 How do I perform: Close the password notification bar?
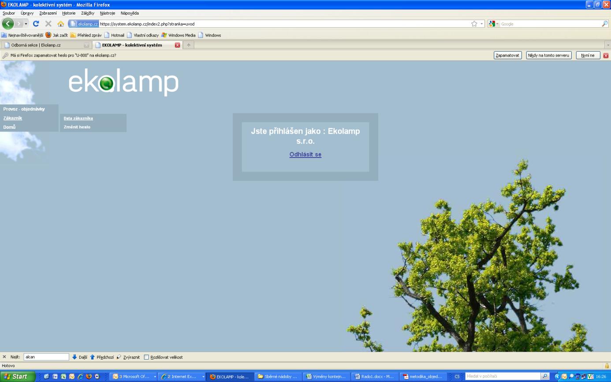coord(606,56)
